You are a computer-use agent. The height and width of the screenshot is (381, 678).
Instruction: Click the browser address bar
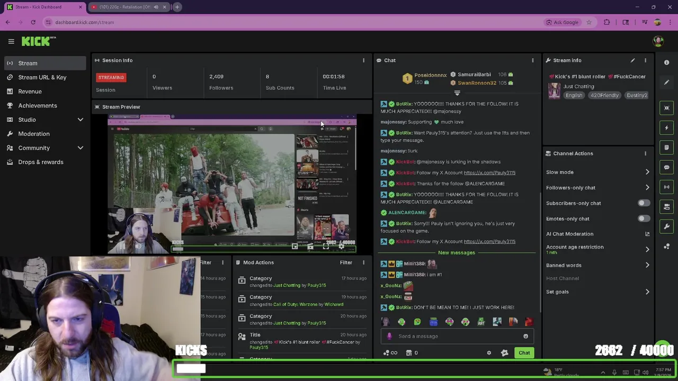pyautogui.click(x=297, y=22)
